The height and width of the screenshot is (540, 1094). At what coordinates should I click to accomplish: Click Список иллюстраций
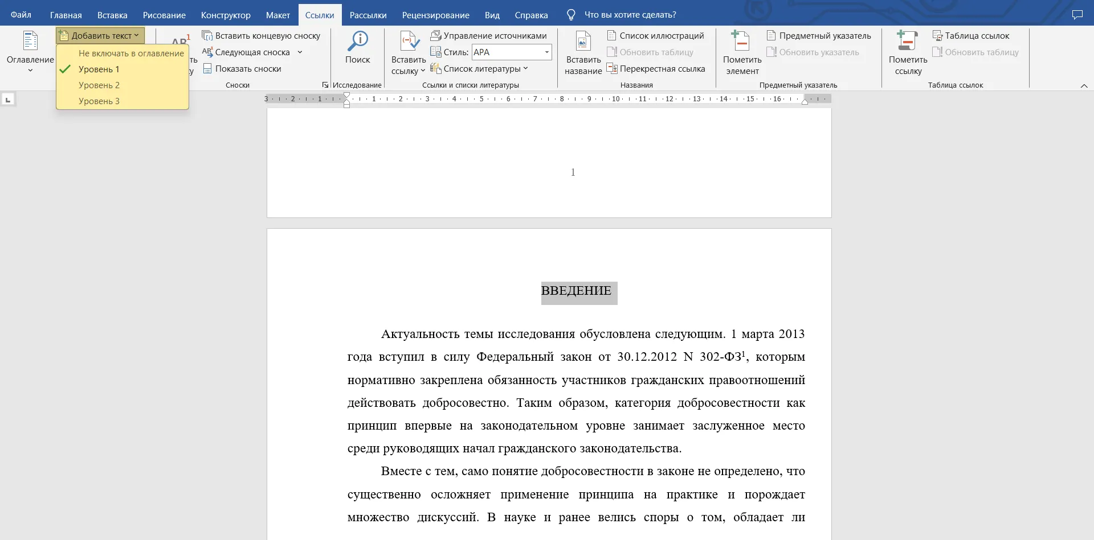(655, 35)
